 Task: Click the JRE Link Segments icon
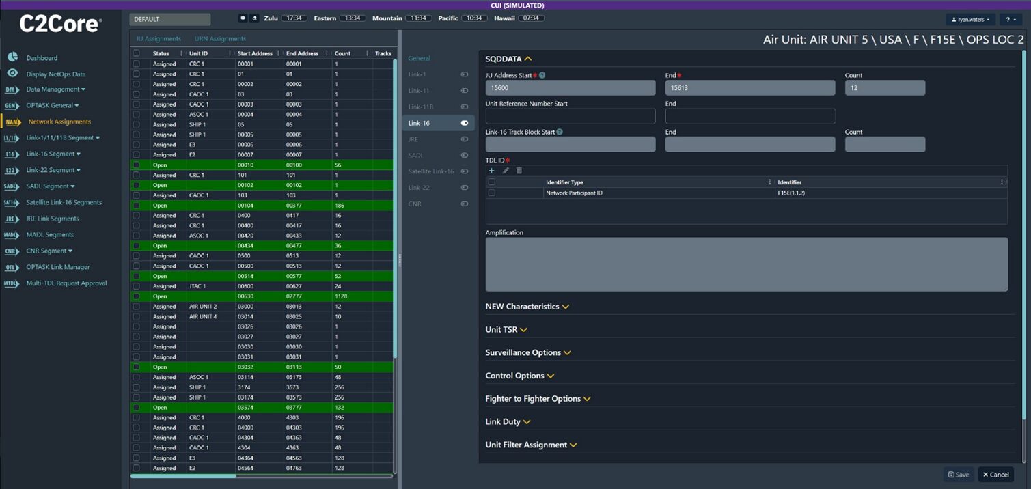coord(12,219)
